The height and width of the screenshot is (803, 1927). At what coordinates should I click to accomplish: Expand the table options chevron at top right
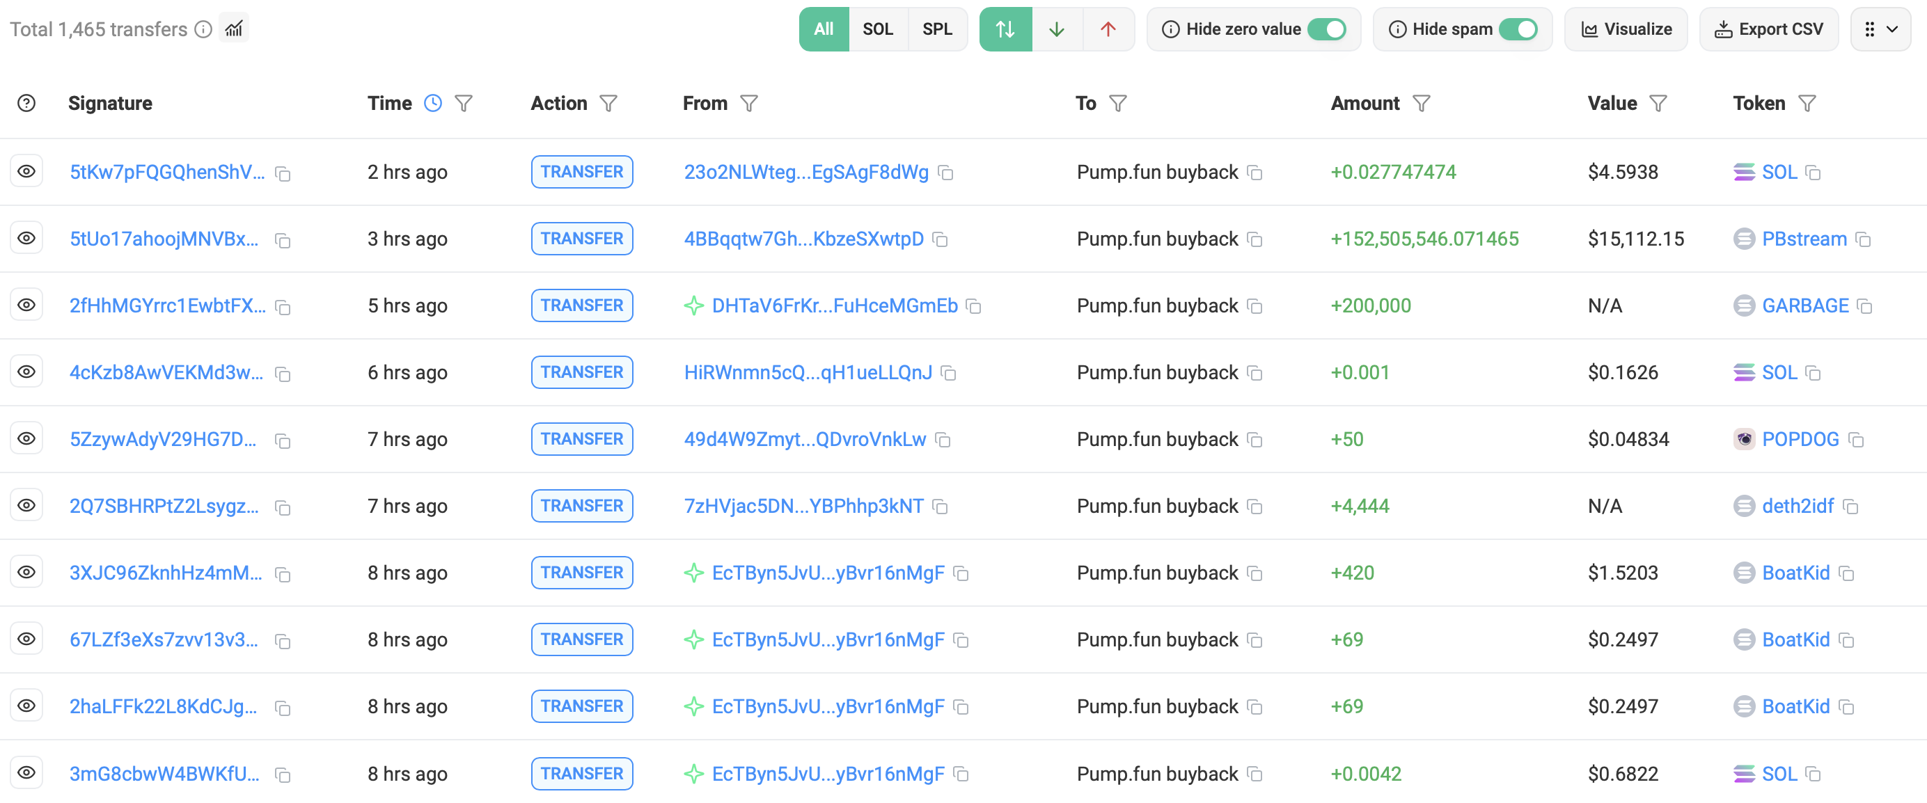[1894, 29]
